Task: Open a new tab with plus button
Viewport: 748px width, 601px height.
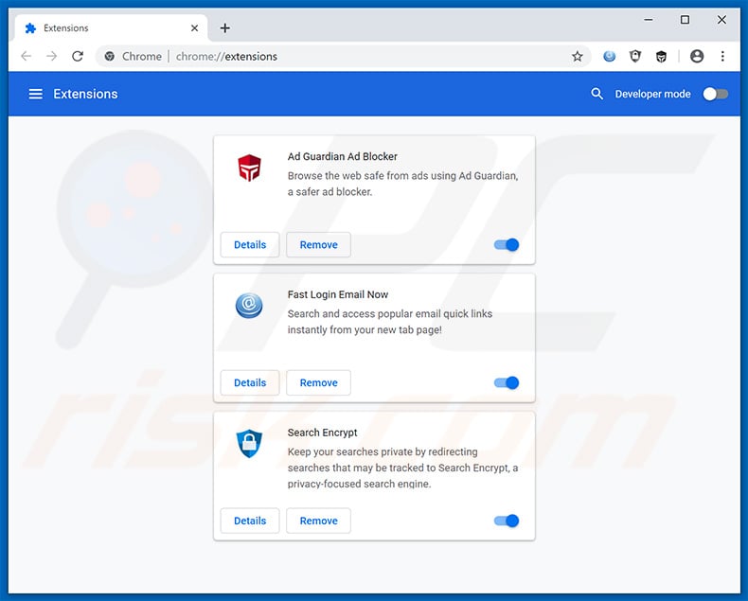Action: 225,28
